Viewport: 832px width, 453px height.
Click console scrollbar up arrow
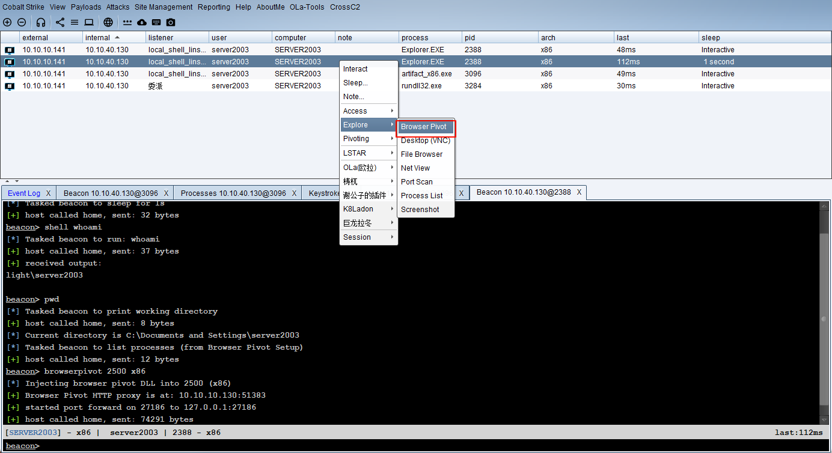824,206
